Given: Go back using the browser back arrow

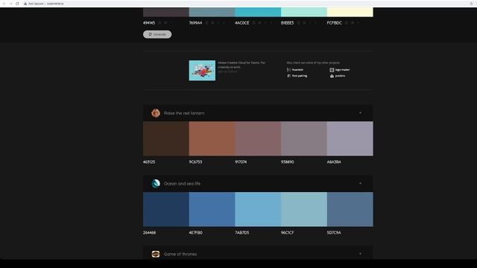Looking at the screenshot, I should click(x=4, y=4).
